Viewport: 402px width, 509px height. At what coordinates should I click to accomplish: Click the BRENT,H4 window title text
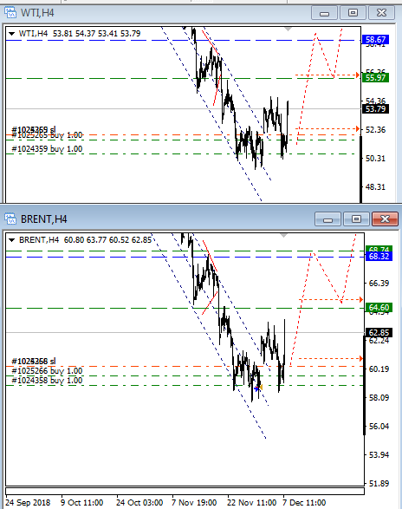click(44, 219)
